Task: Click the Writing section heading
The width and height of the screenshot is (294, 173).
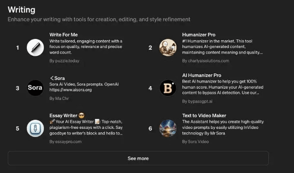Action: 22,9
